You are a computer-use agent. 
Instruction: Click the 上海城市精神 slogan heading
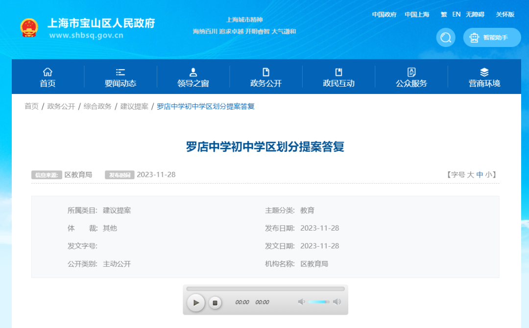(x=244, y=20)
